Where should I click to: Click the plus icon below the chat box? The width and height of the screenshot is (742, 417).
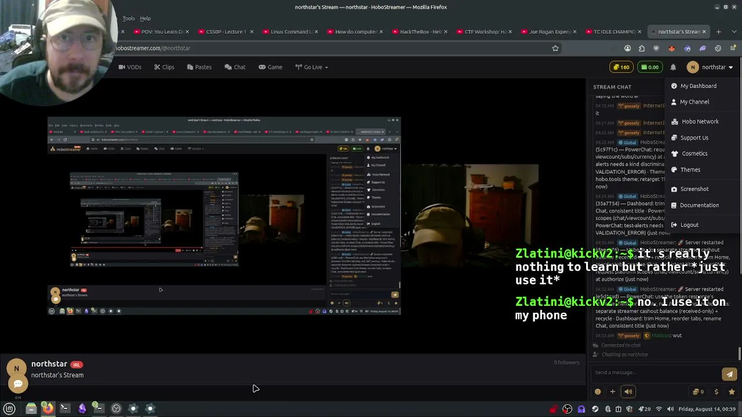pos(612,392)
